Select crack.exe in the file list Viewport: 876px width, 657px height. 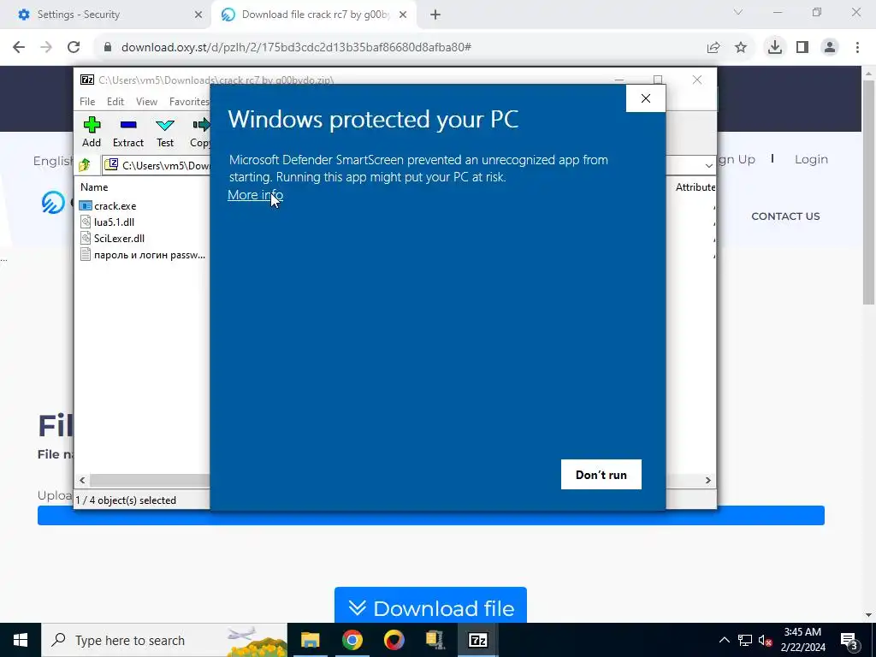tap(108, 206)
